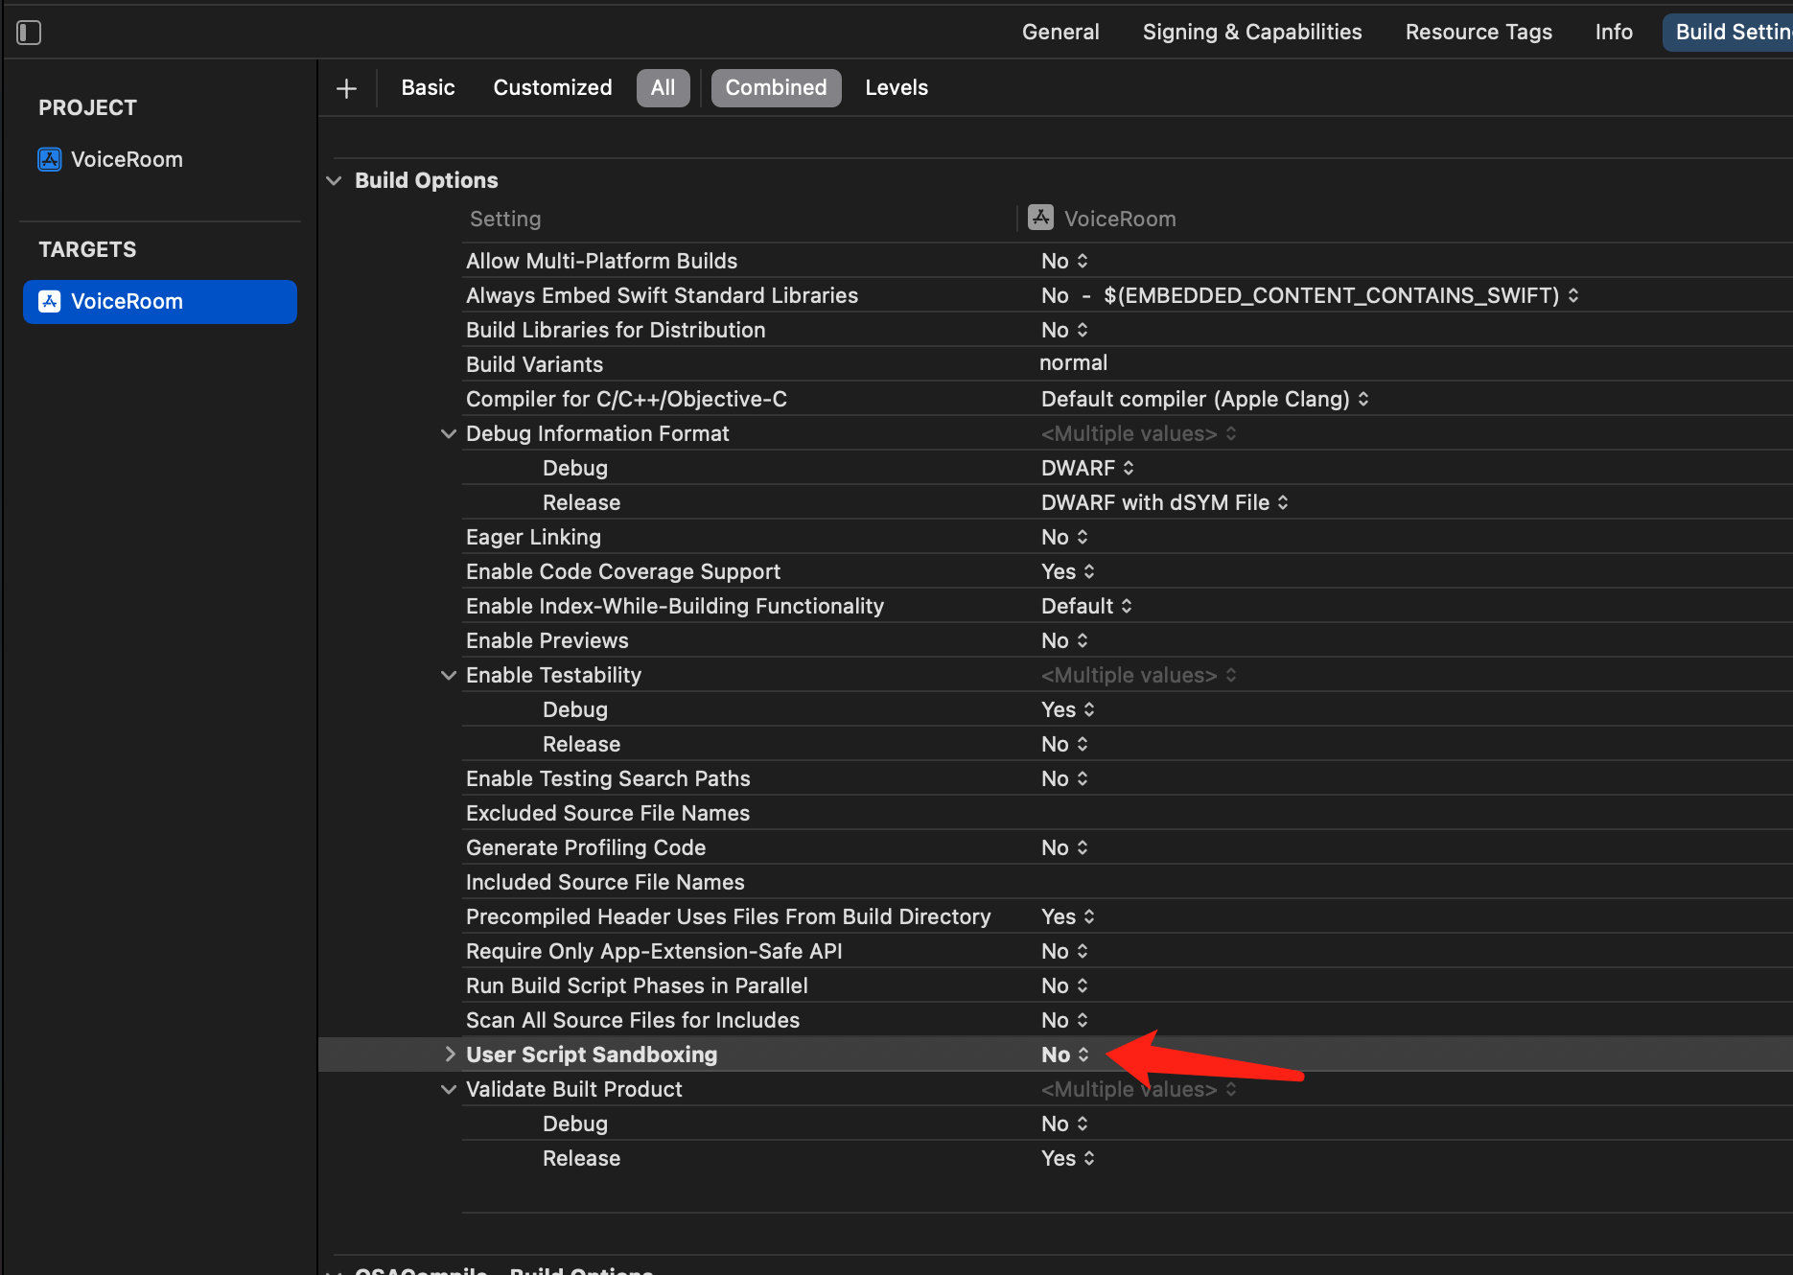1793x1275 pixels.
Task: Click the VoiceRoom target app icon
Action: (x=50, y=301)
